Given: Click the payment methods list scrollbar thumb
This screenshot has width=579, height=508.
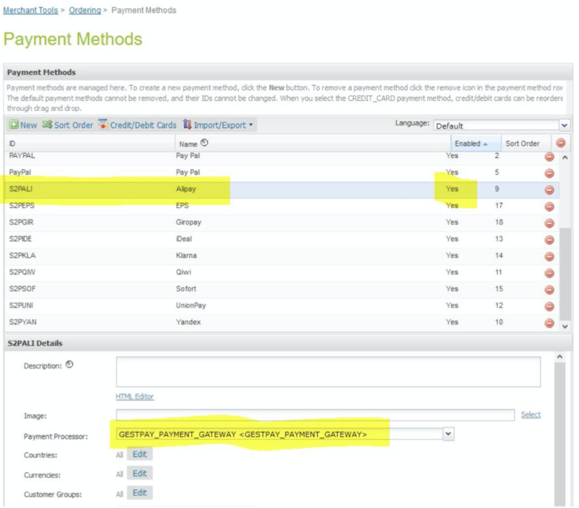Looking at the screenshot, I should [x=565, y=274].
